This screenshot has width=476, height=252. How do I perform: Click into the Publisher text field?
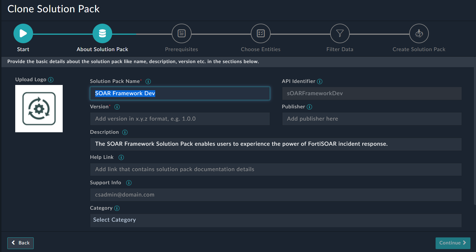point(371,119)
